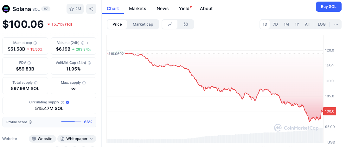Click FDV info icon
346x147 pixels.
click(x=29, y=63)
